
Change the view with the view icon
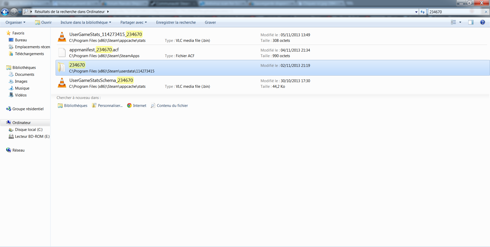(x=453, y=22)
